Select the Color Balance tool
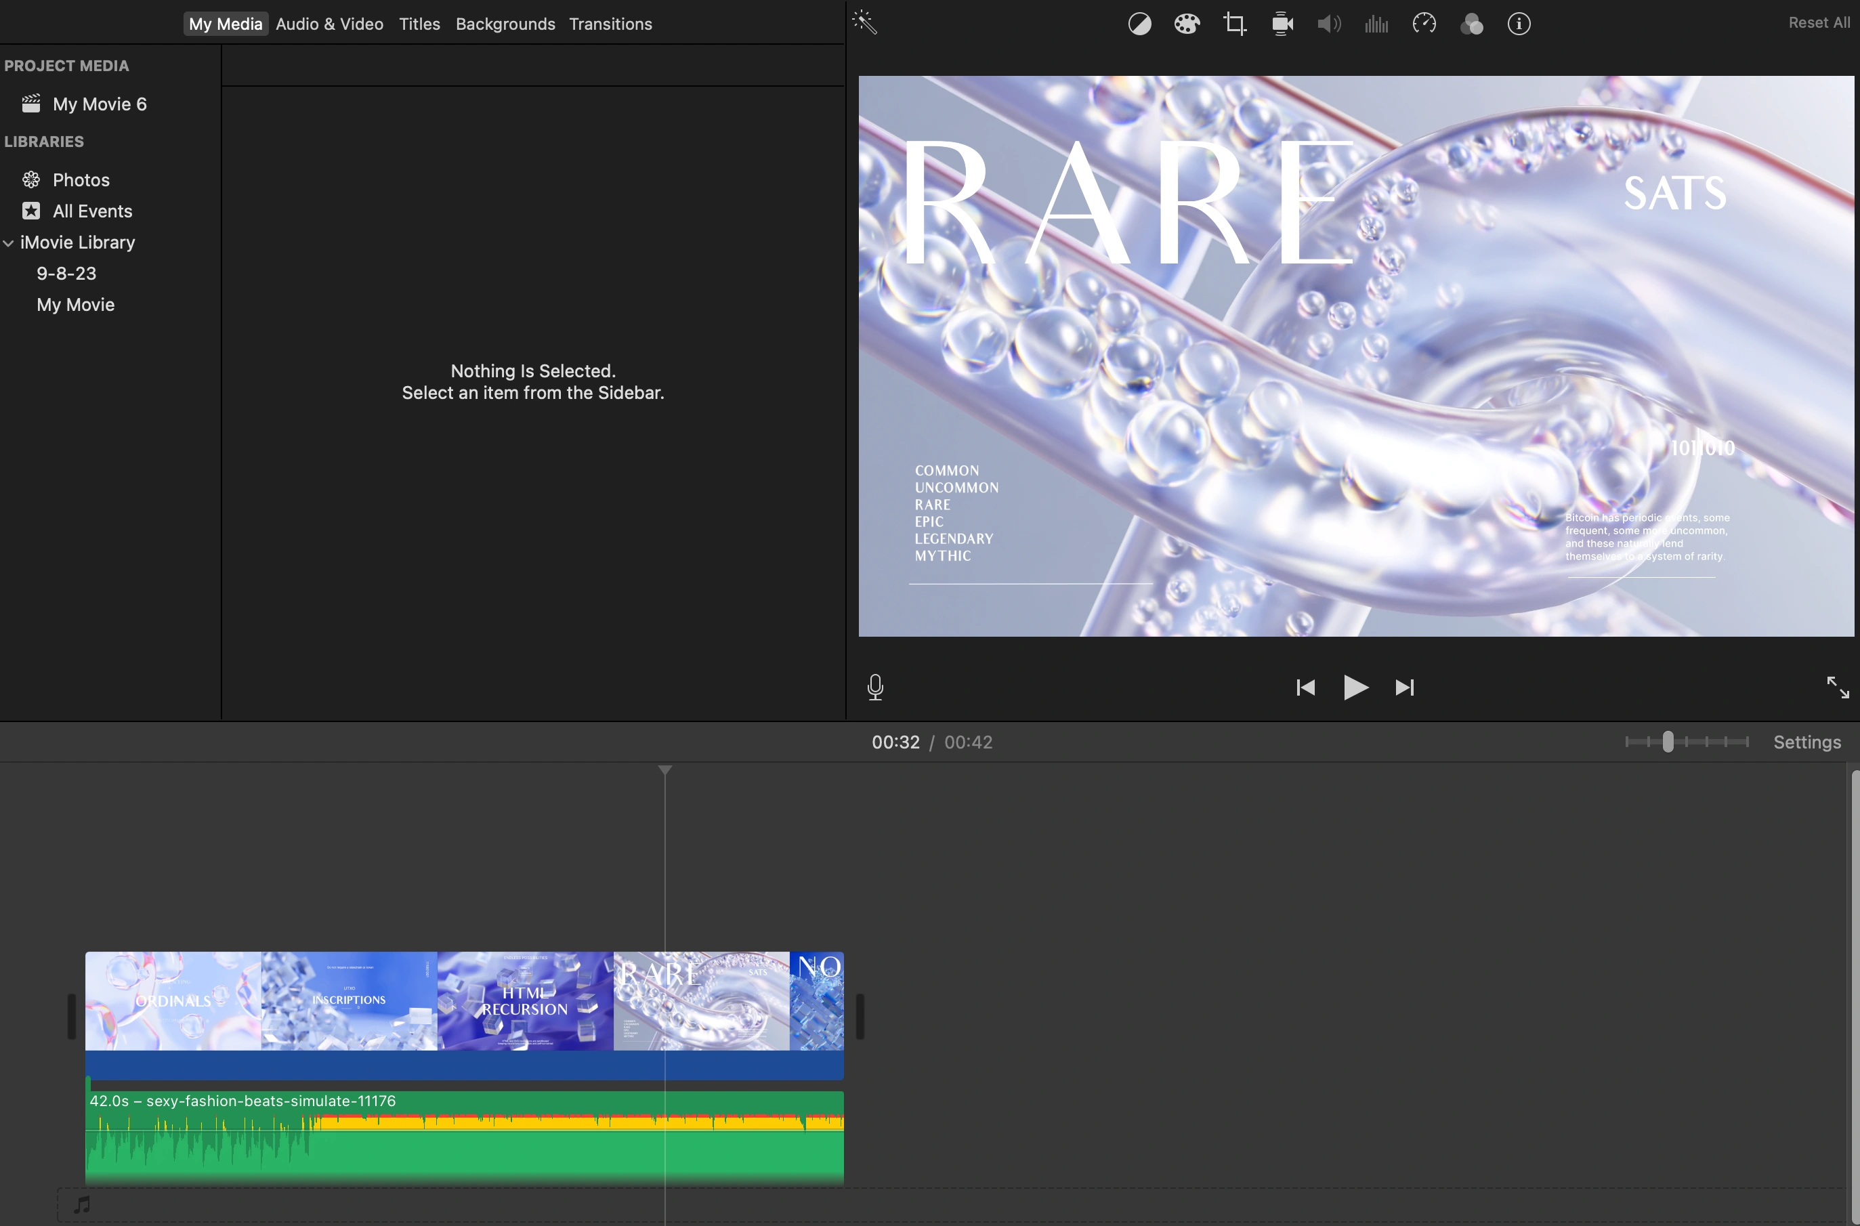Image resolution: width=1860 pixels, height=1226 pixels. (x=1139, y=24)
